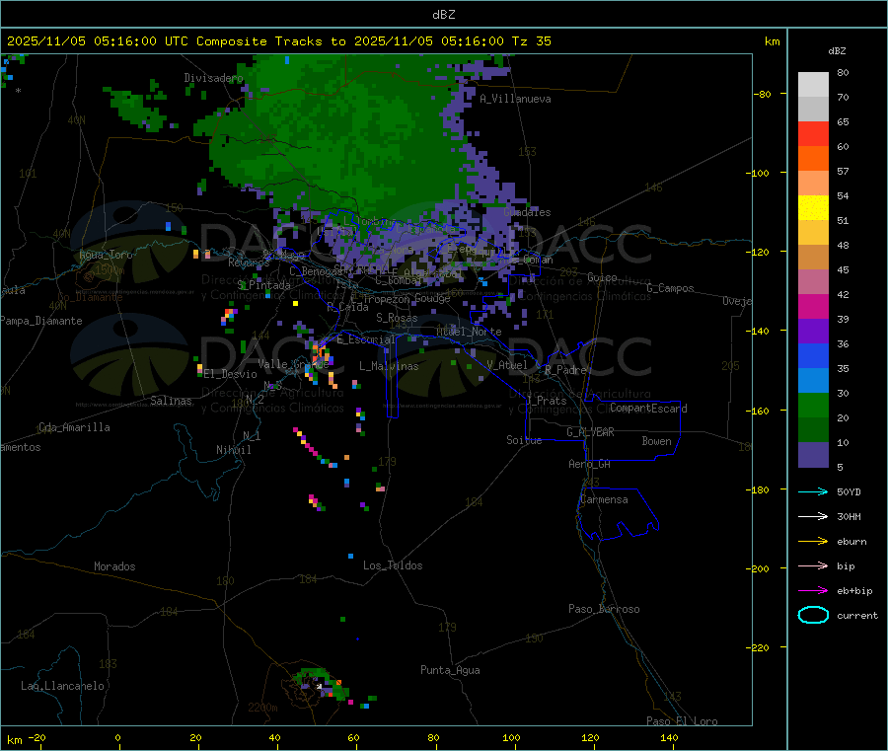888x751 pixels.
Task: Click the Composite Tracks timestamp header text
Action: click(278, 41)
